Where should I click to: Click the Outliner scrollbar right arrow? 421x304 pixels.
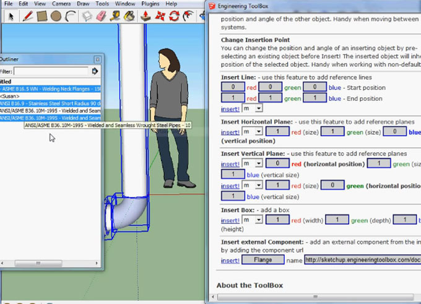click(x=97, y=263)
